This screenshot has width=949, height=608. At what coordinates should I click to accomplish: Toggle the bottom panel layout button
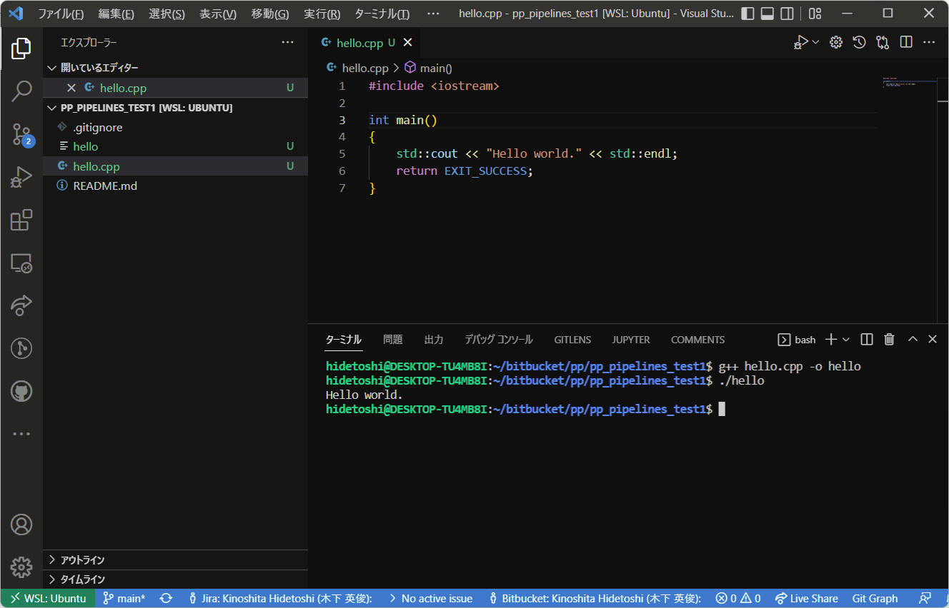tap(767, 14)
